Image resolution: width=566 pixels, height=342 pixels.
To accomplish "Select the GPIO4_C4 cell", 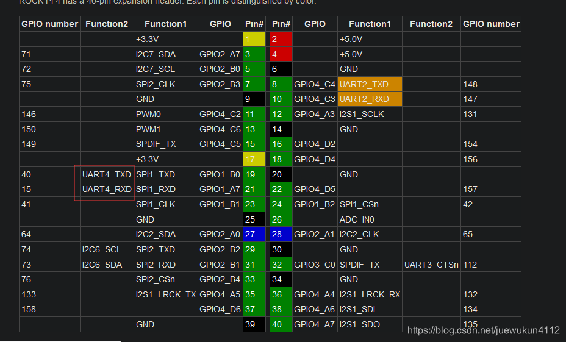I will tap(315, 84).
